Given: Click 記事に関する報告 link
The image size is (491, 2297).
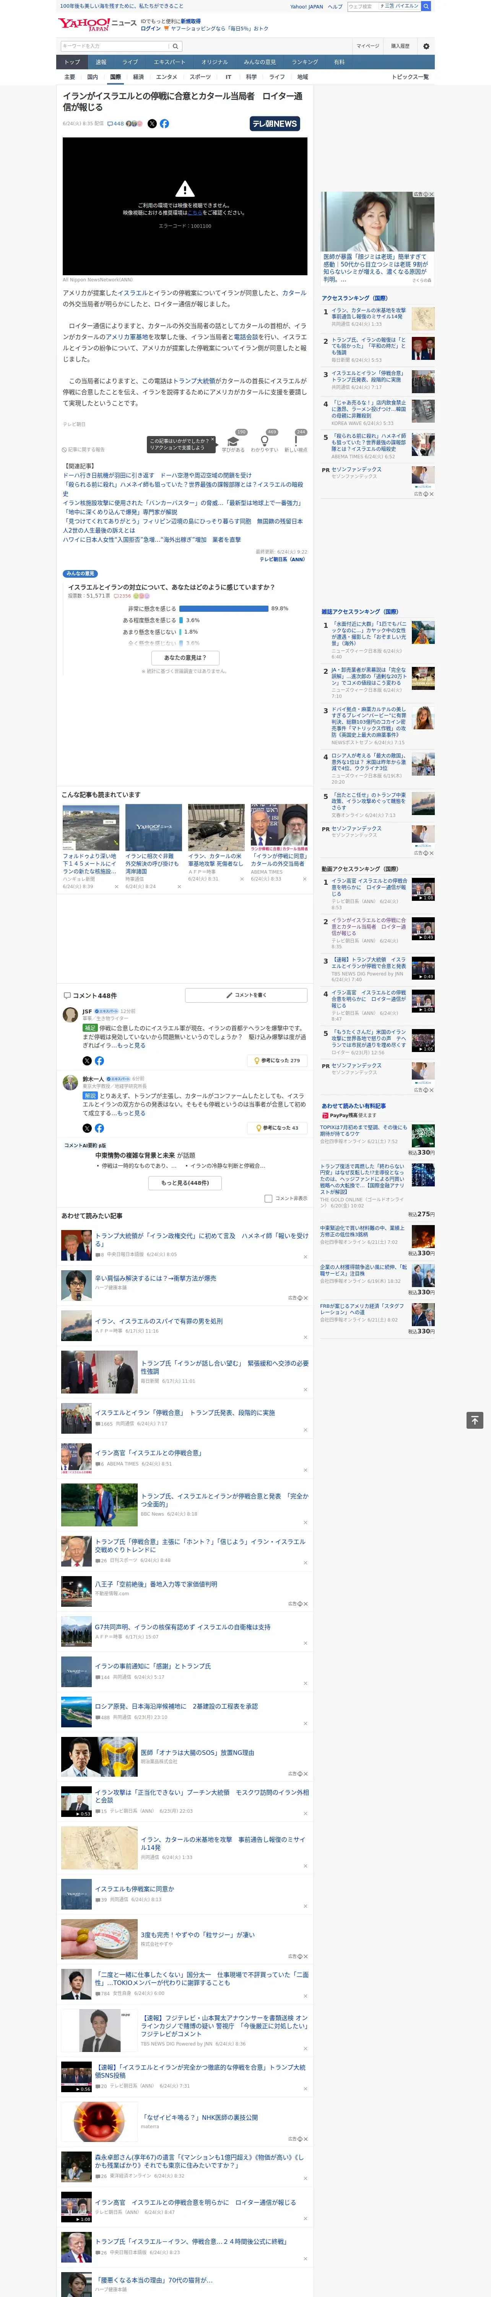Looking at the screenshot, I should (x=84, y=450).
